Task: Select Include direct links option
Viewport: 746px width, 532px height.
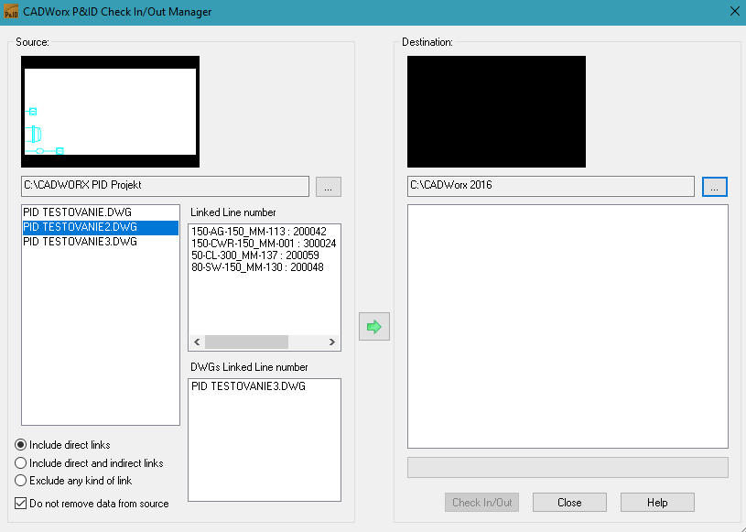Action: 21,445
